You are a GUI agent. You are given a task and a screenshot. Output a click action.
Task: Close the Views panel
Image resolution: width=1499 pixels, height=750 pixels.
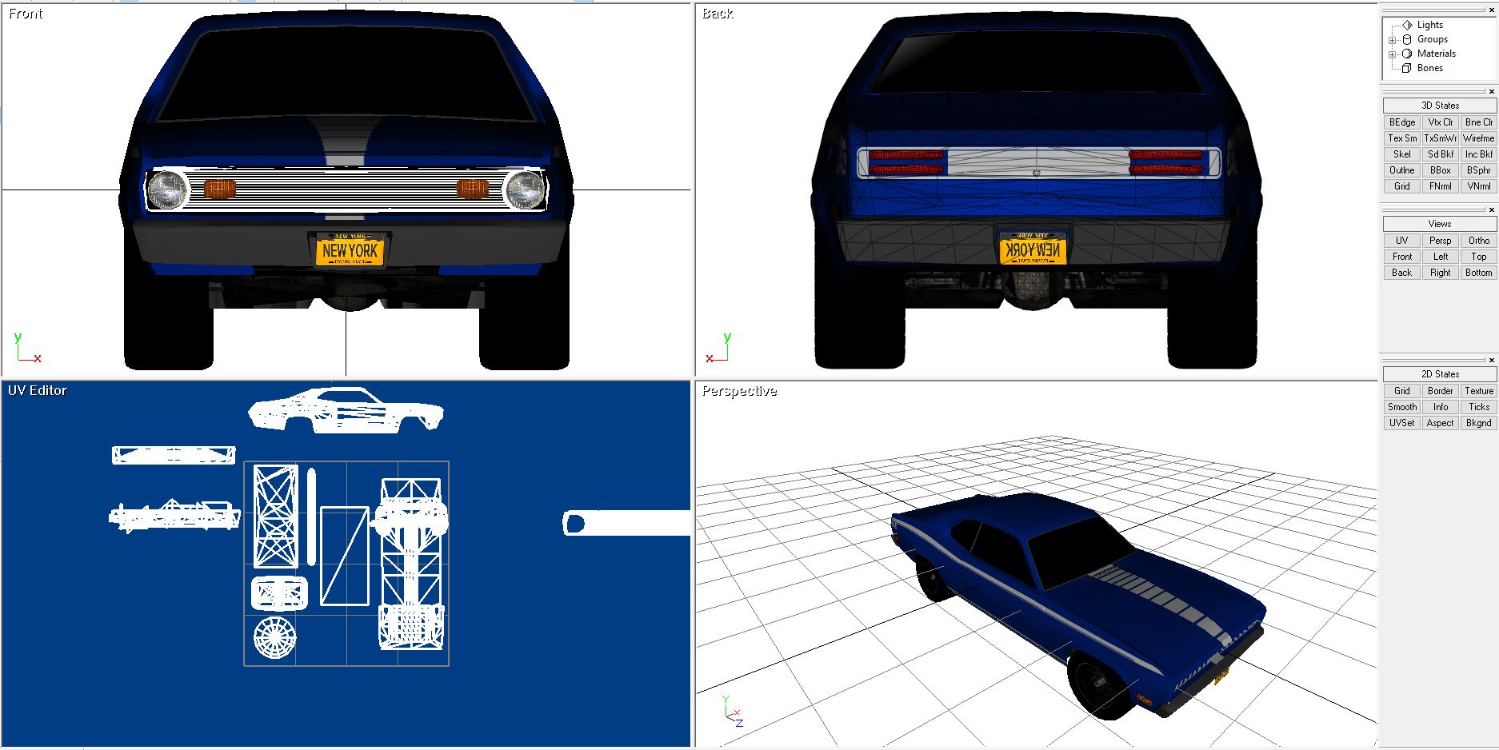pos(1491,209)
